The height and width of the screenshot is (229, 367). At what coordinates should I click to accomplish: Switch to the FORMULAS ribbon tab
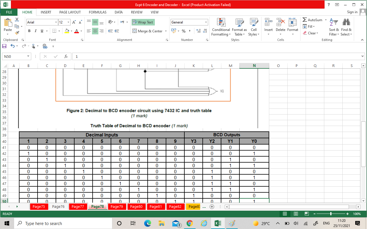[x=97, y=12]
